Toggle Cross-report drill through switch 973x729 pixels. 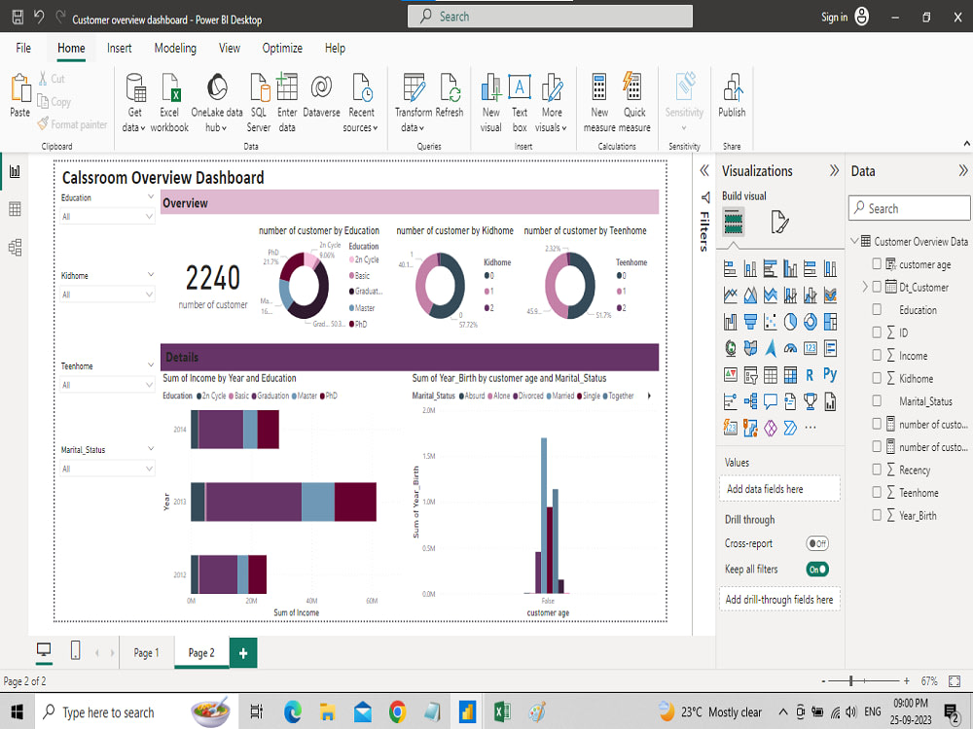click(x=817, y=543)
